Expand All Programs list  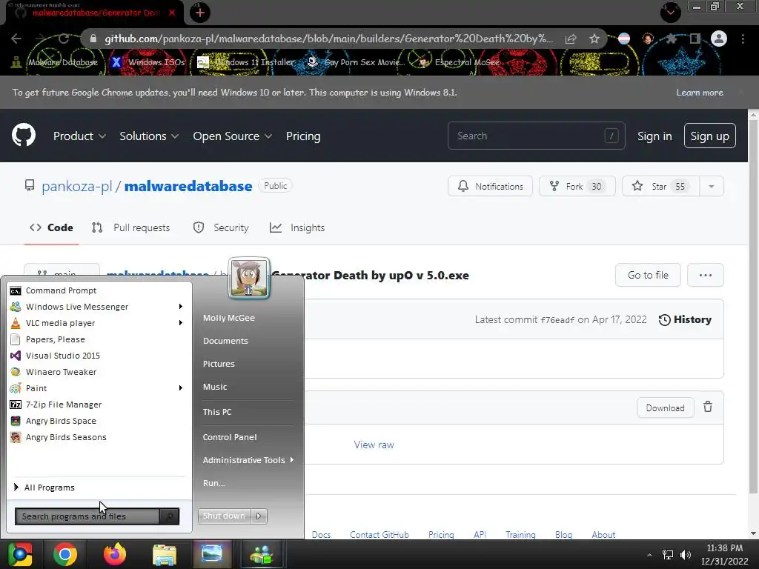[44, 488]
